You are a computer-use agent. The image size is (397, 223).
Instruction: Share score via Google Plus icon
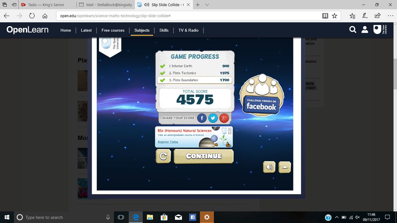pyautogui.click(x=224, y=118)
